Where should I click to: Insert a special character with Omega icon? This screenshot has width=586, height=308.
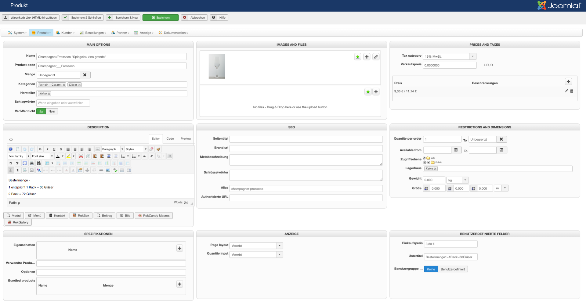(x=170, y=156)
